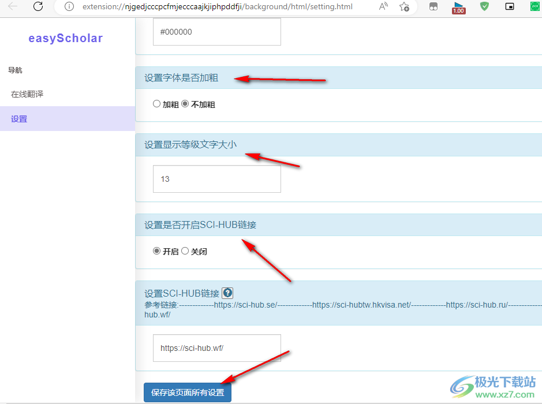Open 设置 in the sidebar navigation

tap(68, 118)
